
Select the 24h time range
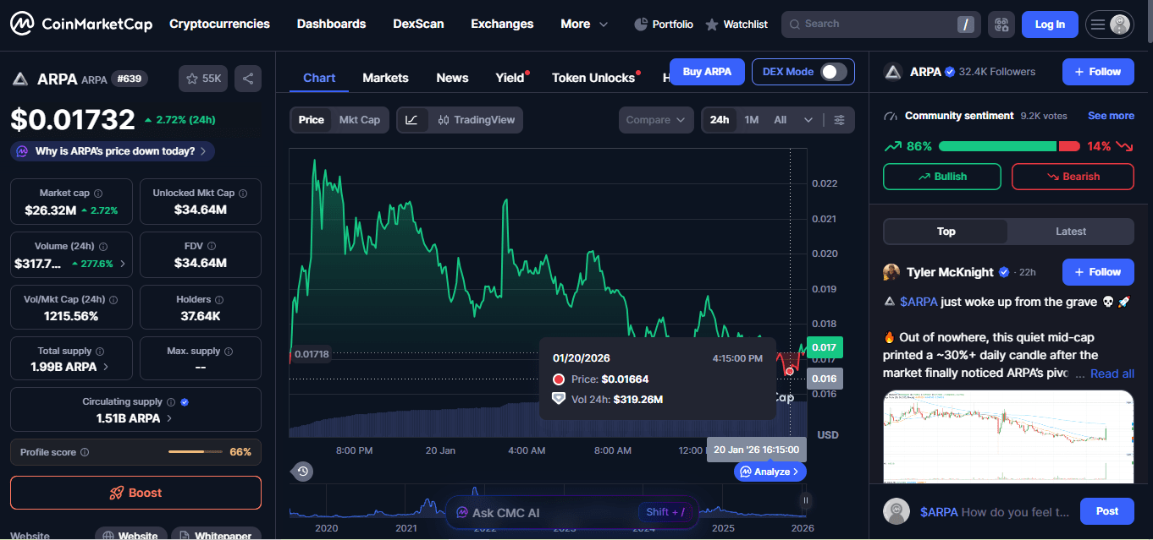point(720,120)
